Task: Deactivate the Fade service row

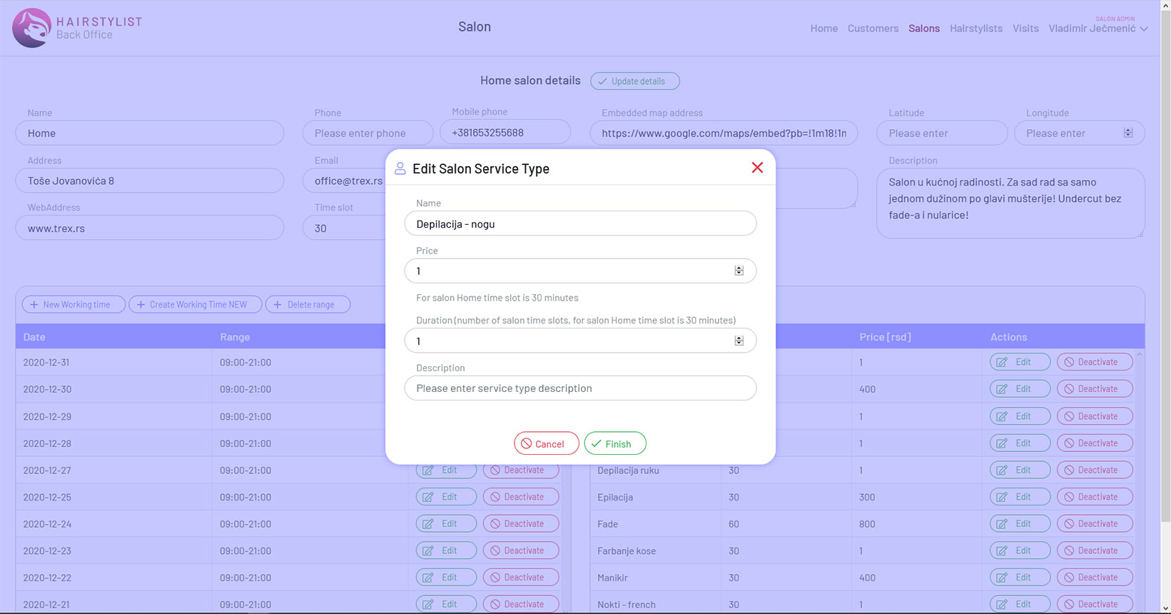Action: click(x=1095, y=524)
